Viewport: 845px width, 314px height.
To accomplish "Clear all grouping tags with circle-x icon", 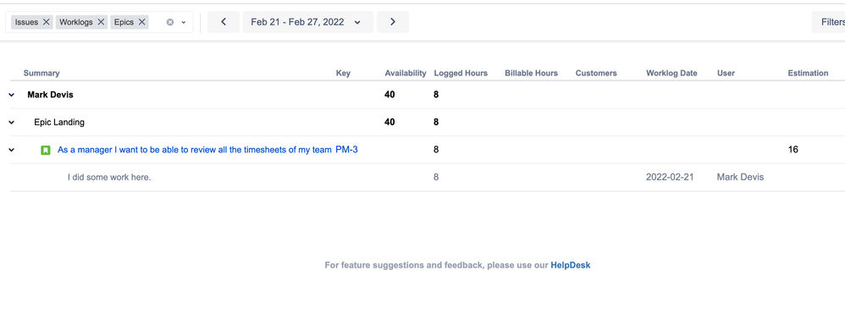I will pyautogui.click(x=169, y=22).
